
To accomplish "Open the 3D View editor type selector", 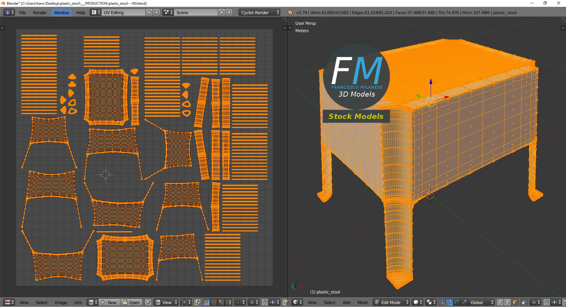I will pos(297,302).
